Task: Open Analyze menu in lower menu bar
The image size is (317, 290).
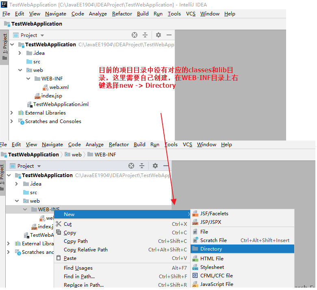Action: [95, 145]
